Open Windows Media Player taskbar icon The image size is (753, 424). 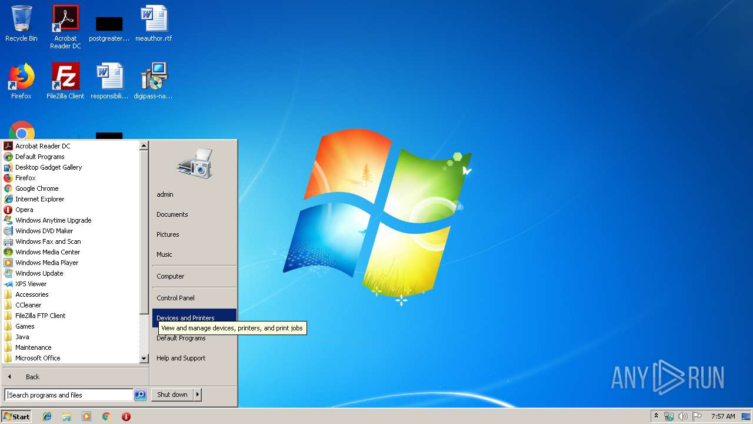tap(86, 416)
